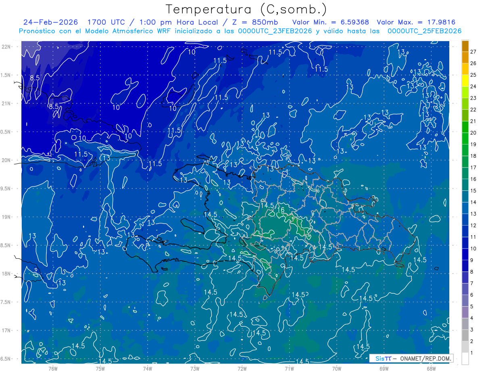Click the '18N' latitude axis label

pyautogui.click(x=6, y=274)
